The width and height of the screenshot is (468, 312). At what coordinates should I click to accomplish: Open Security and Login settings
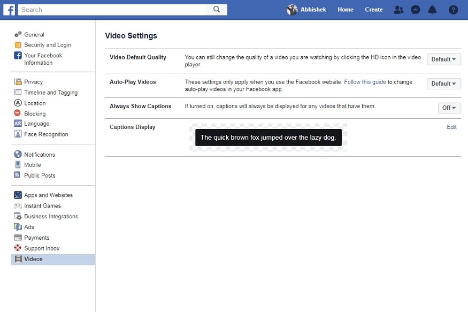48,45
